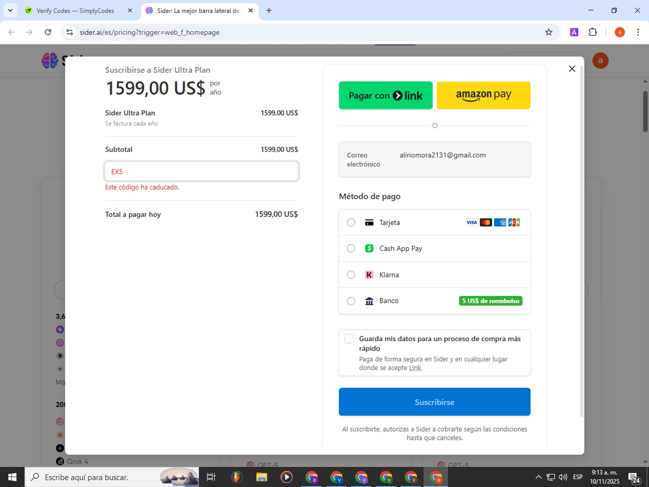Show hidden system tray icons
This screenshot has height=487, width=649.
click(x=538, y=477)
